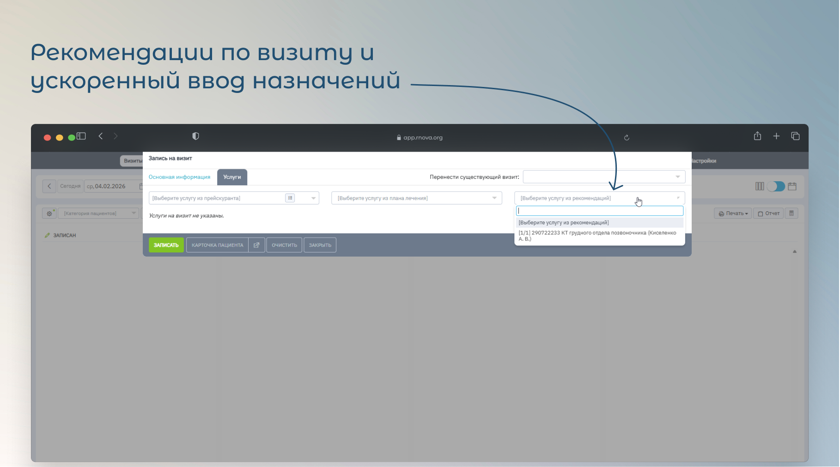Screen dimensions: 840x467
Task: Click the calendar view icon beside toggle
Action: (792, 186)
